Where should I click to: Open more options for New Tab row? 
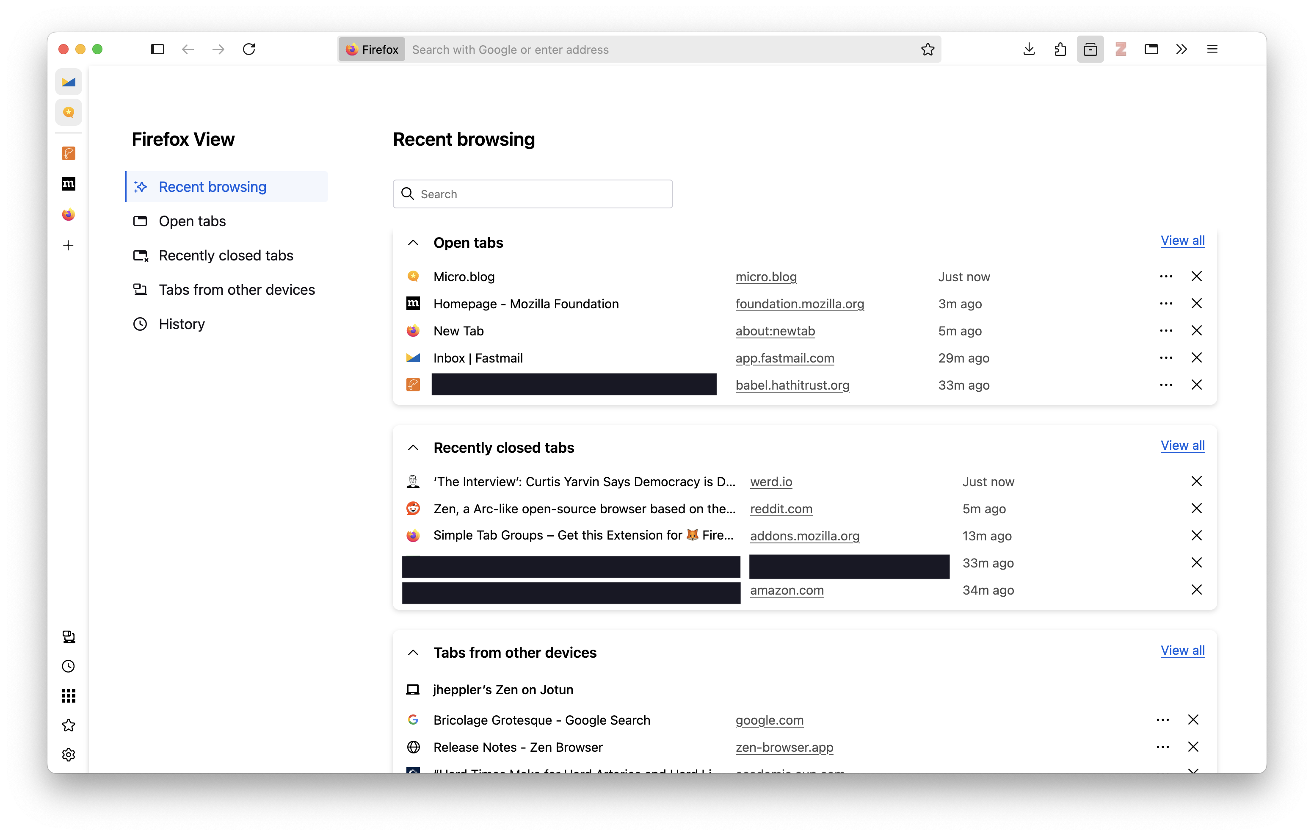pos(1166,331)
